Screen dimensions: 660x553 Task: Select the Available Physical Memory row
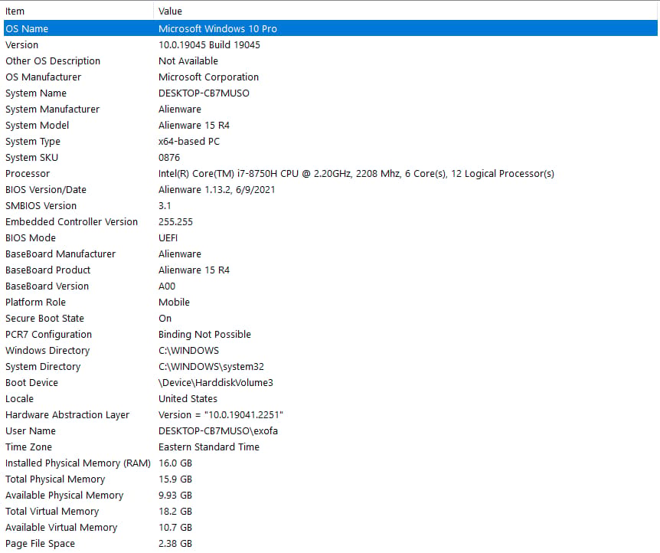coord(331,496)
